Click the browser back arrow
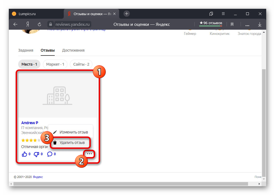275x195 pixels. pos(15,24)
